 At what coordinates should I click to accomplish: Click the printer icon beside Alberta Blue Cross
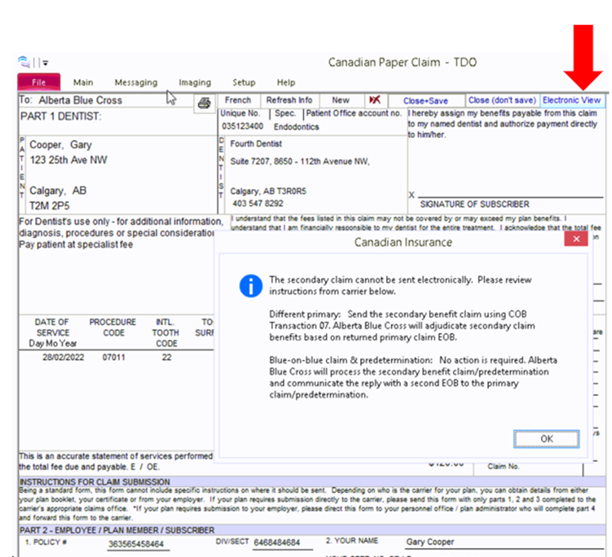click(203, 103)
